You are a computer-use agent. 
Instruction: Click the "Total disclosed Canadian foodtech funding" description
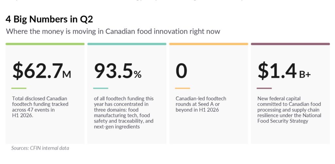coord(40,107)
